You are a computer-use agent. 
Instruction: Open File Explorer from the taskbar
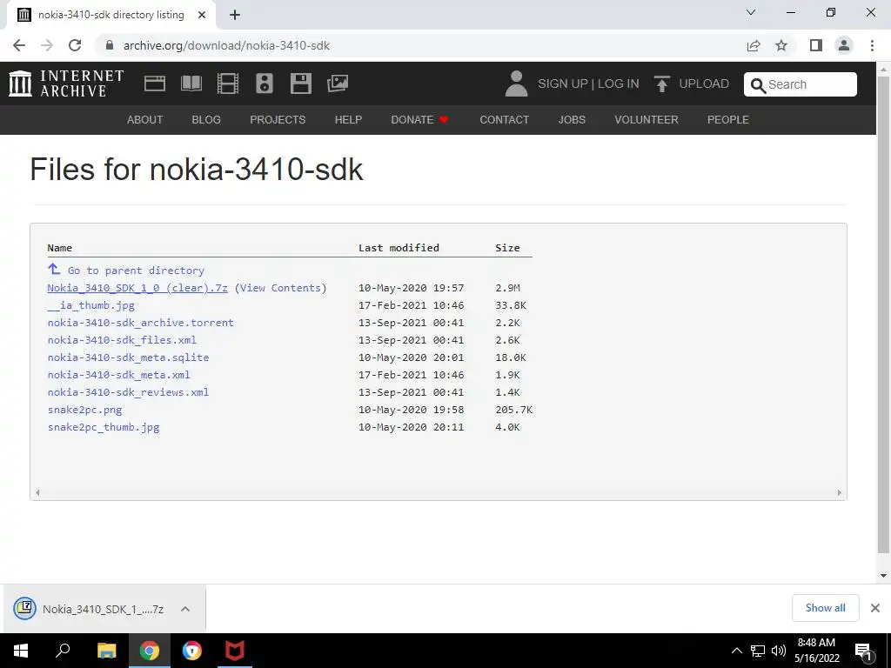tap(106, 651)
